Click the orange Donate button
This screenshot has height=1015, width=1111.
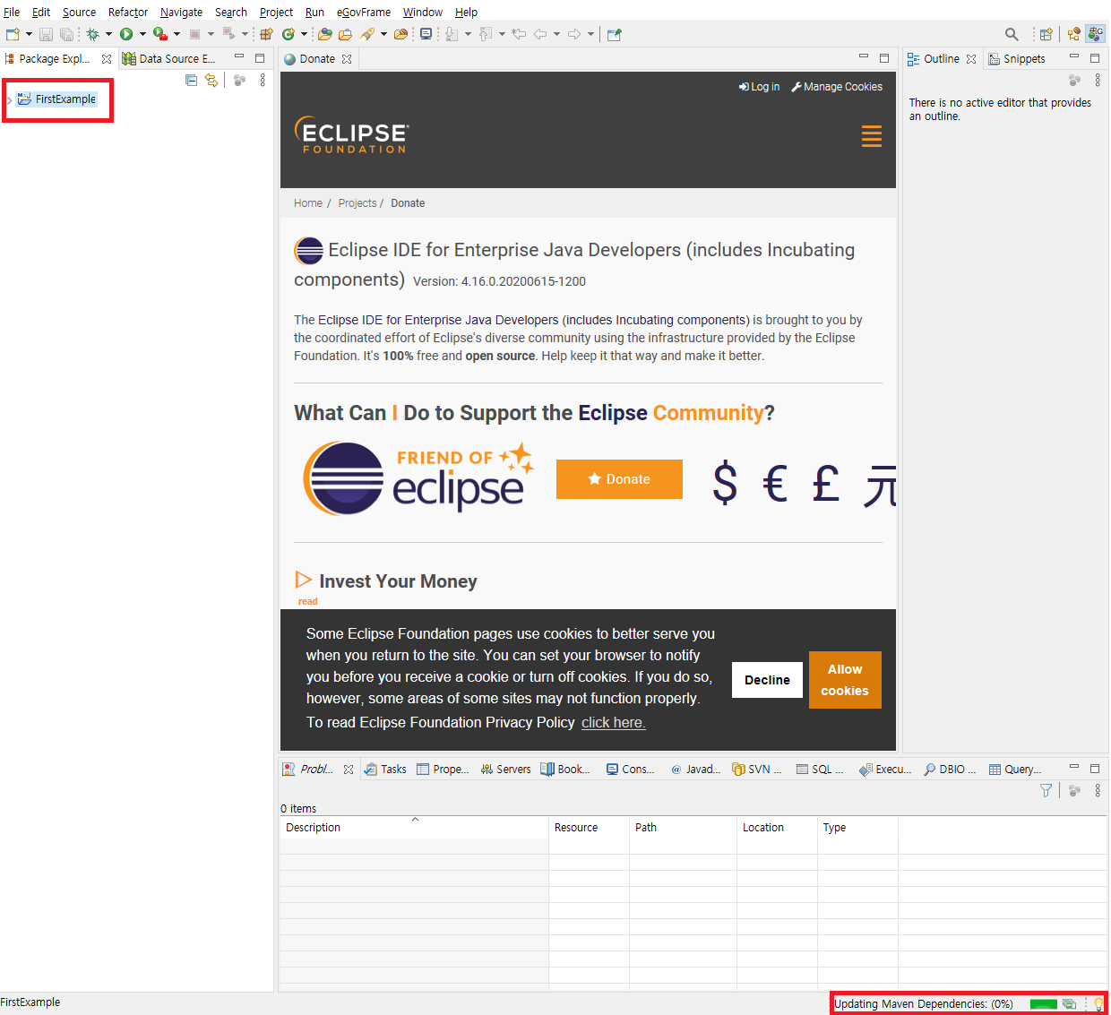click(619, 479)
